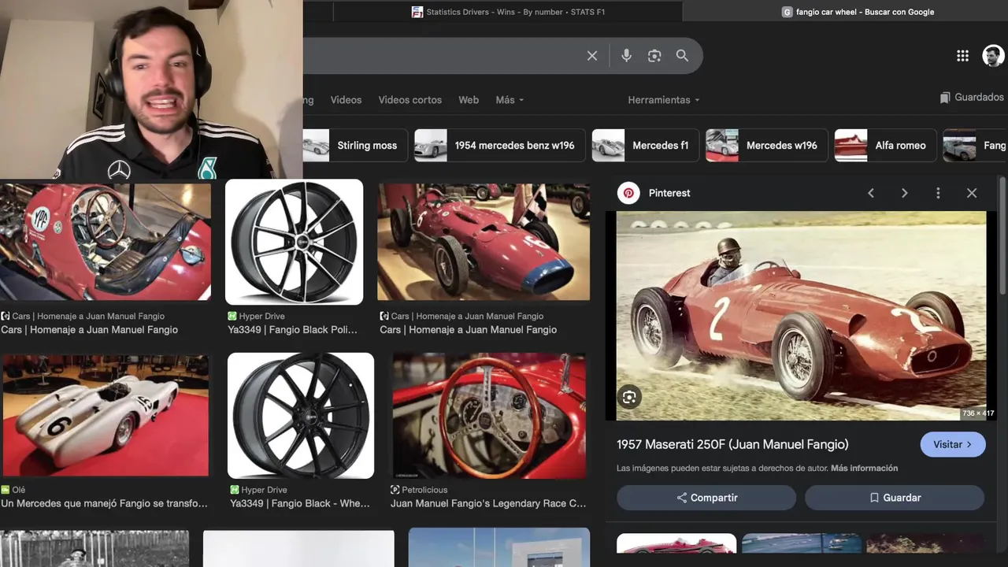Open Guardados saved items
Screen dimensions: 1008x567
(x=972, y=98)
